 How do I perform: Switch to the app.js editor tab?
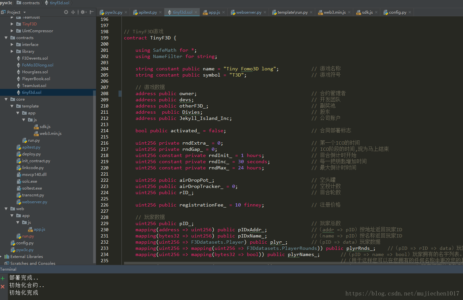pyautogui.click(x=214, y=12)
